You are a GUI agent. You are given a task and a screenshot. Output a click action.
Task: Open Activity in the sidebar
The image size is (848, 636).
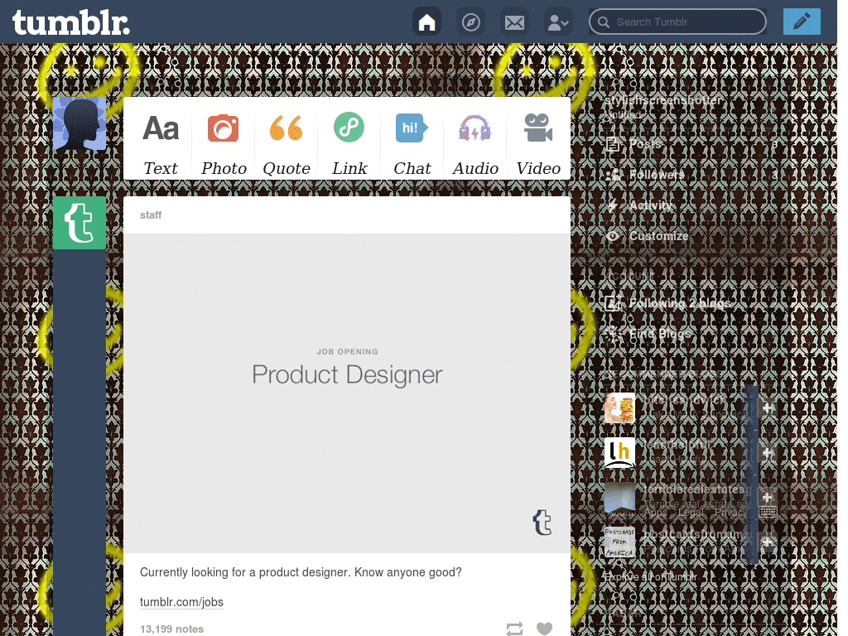point(691,205)
